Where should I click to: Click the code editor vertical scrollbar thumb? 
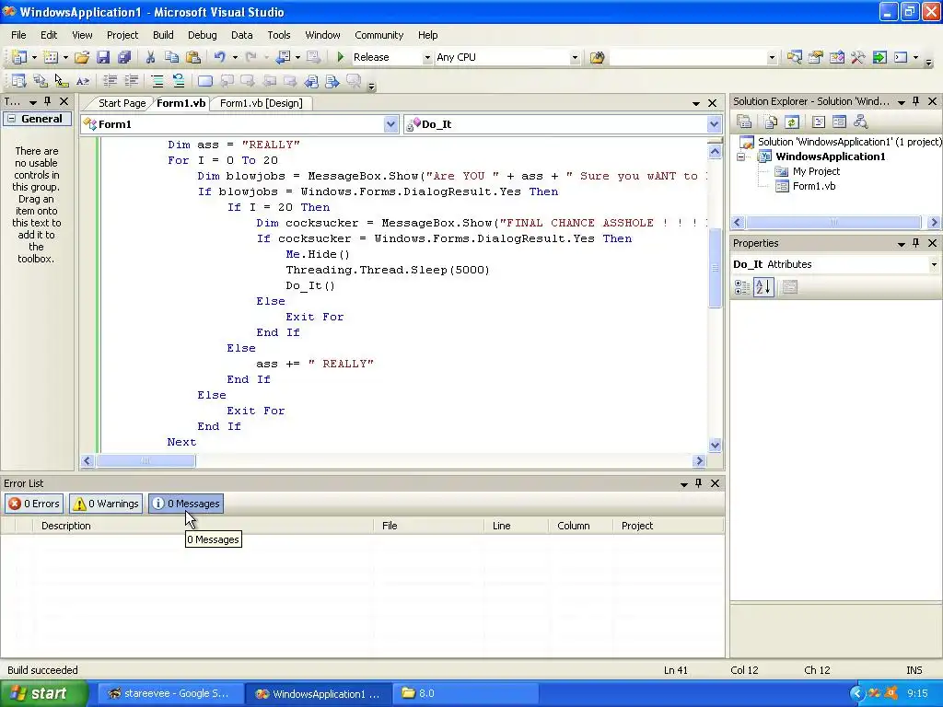(x=715, y=269)
